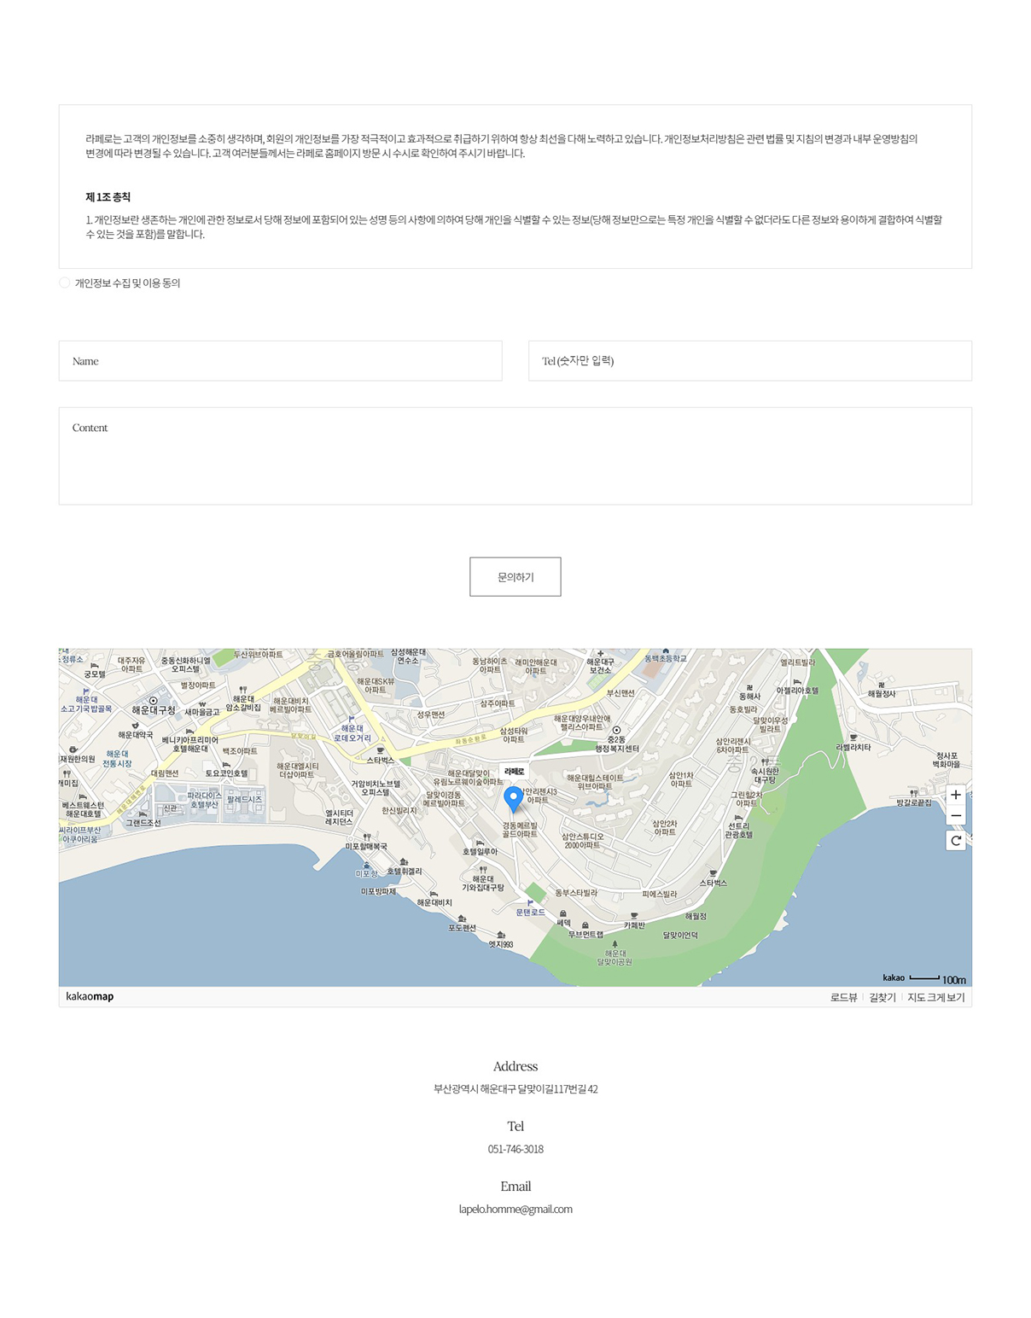The image size is (1031, 1318).
Task: Click the 파라다이스 호텔부산 label
Action: [204, 800]
